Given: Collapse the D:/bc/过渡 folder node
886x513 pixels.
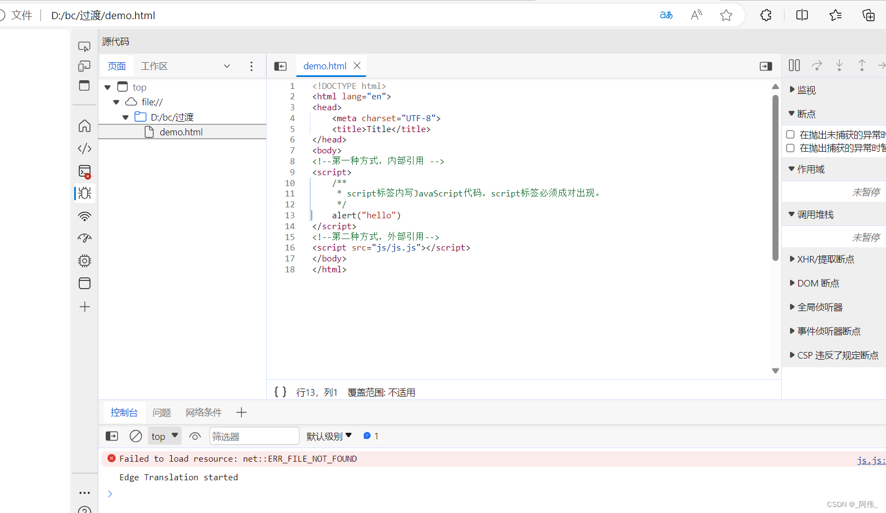Looking at the screenshot, I should click(x=125, y=117).
